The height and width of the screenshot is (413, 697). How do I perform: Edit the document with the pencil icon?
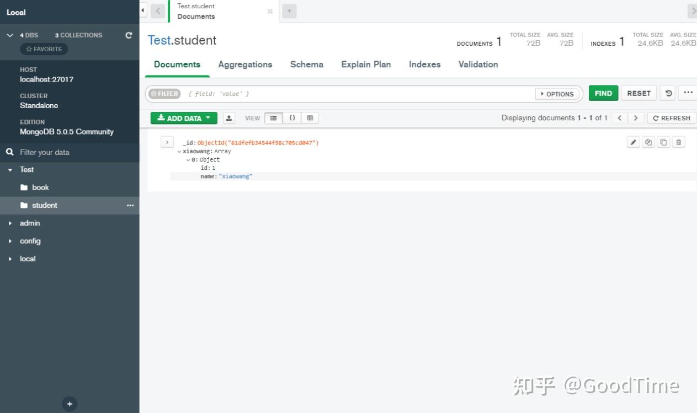[633, 142]
